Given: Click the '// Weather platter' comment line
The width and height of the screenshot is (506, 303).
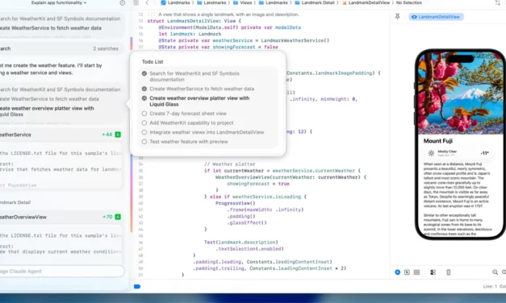Looking at the screenshot, I should [229, 164].
